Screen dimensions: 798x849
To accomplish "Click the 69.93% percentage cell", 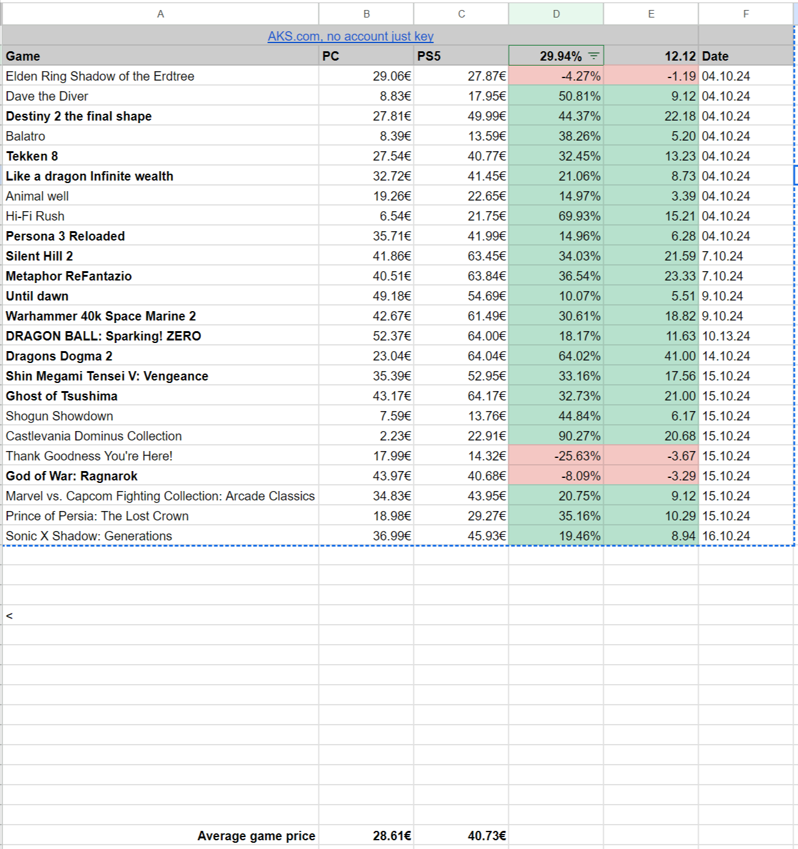I will coord(556,216).
